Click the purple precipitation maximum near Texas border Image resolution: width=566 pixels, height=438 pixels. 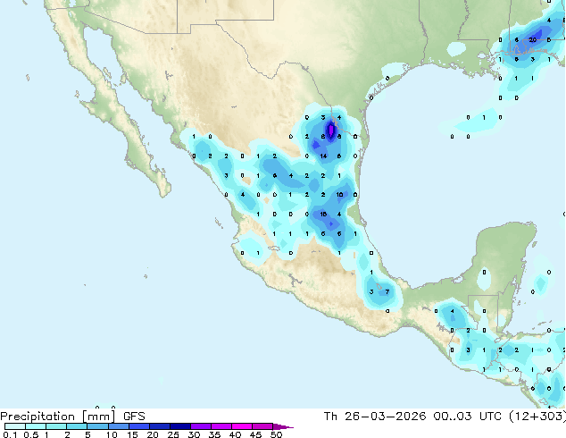(331, 131)
